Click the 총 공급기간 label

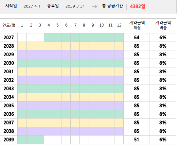point(112,6)
